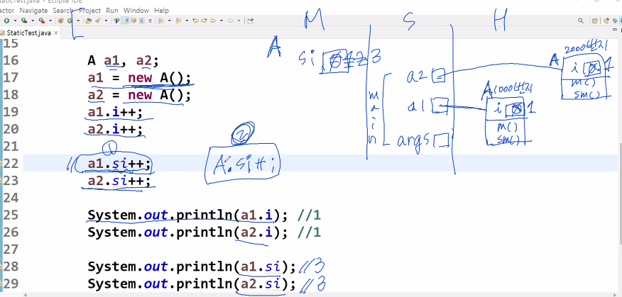Open Previous Annotation dropdown arrow
622x297 pixels.
pyautogui.click(x=187, y=21)
